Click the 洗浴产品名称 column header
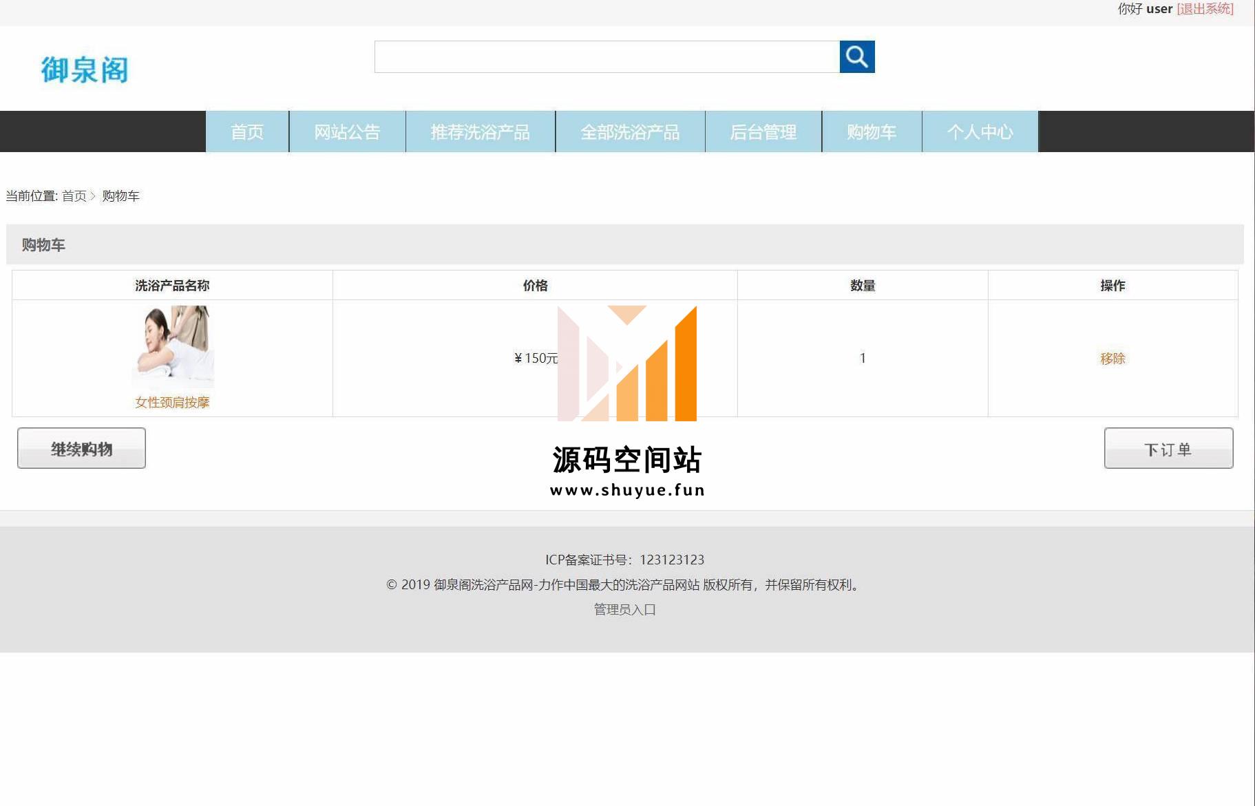The height and width of the screenshot is (806, 1255). 172,286
